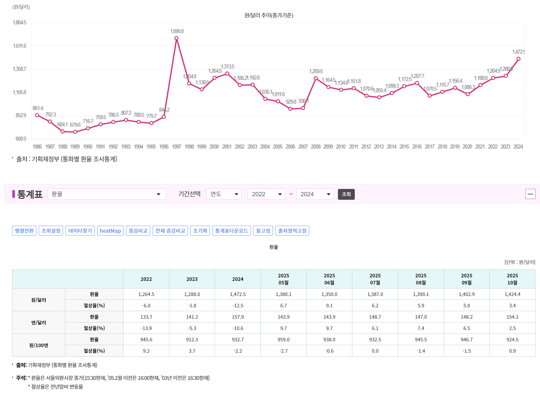Image resolution: width=540 pixels, height=397 pixels.
Task: Expand the 연도 period type dropdown
Action: point(224,194)
